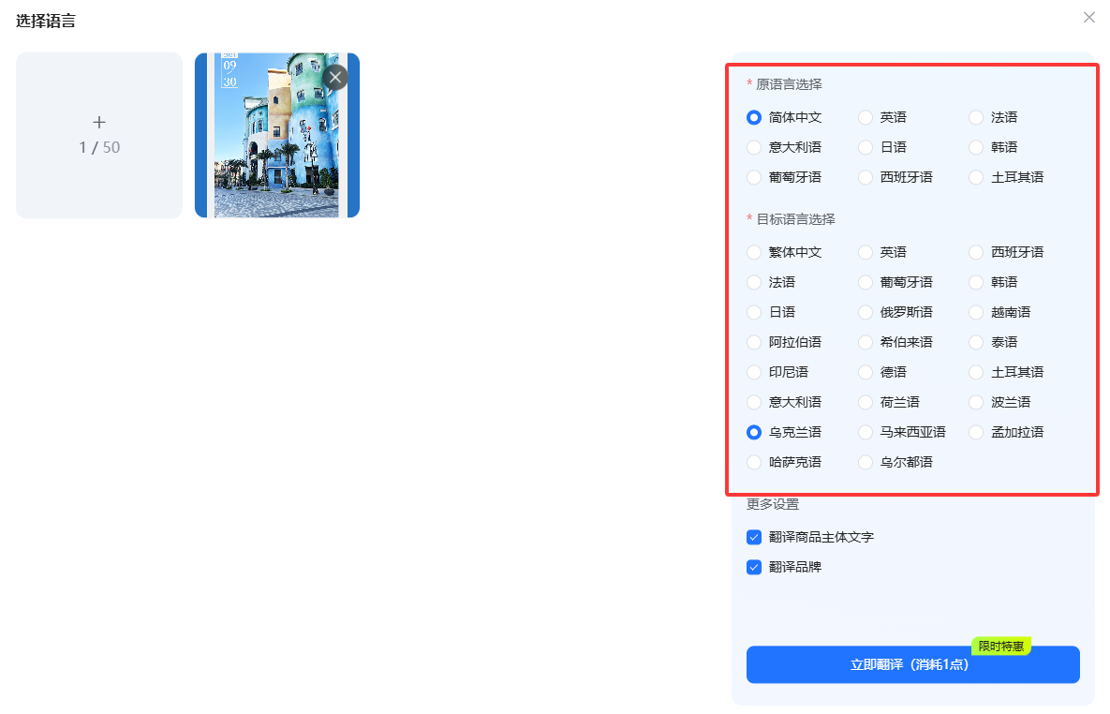
Task: Close the language selection dialog
Action: [x=1088, y=18]
